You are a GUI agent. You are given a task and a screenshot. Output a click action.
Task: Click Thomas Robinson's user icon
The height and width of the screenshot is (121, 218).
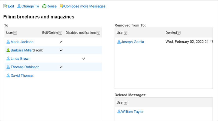[8, 67]
